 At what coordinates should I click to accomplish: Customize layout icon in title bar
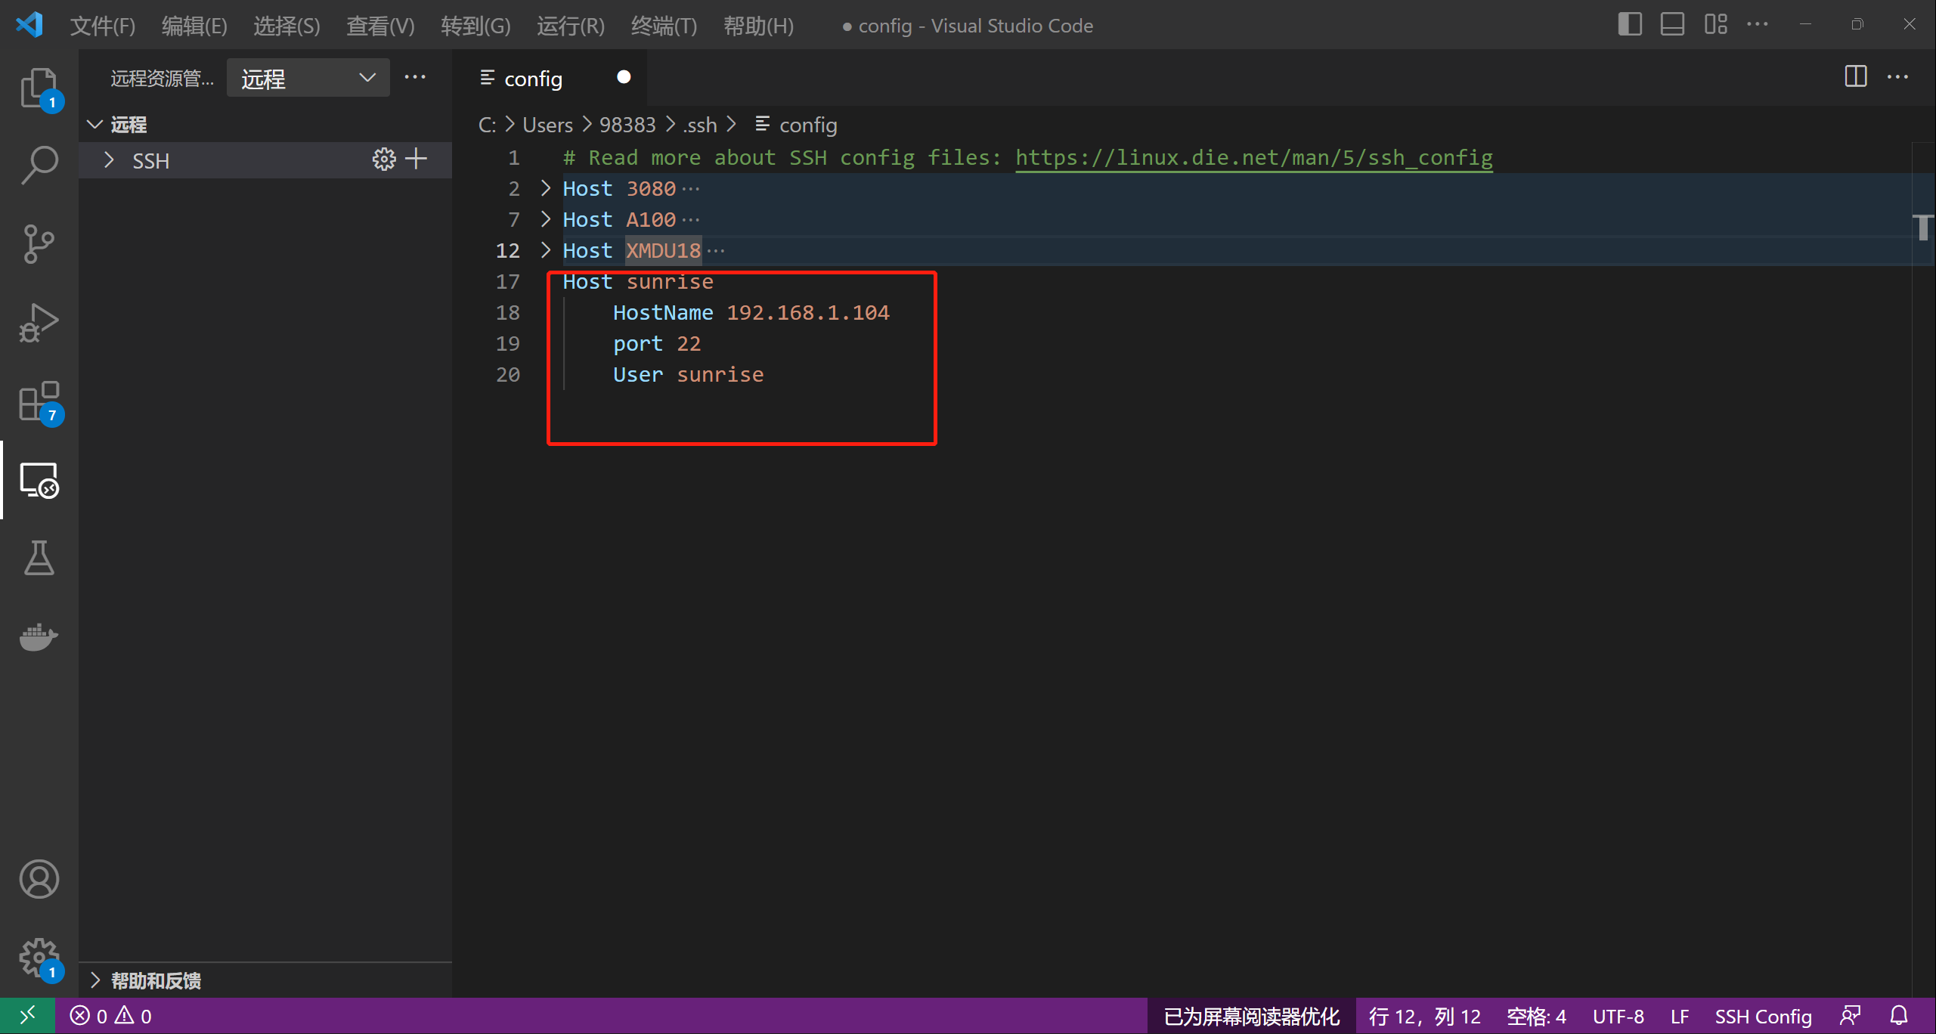tap(1715, 24)
